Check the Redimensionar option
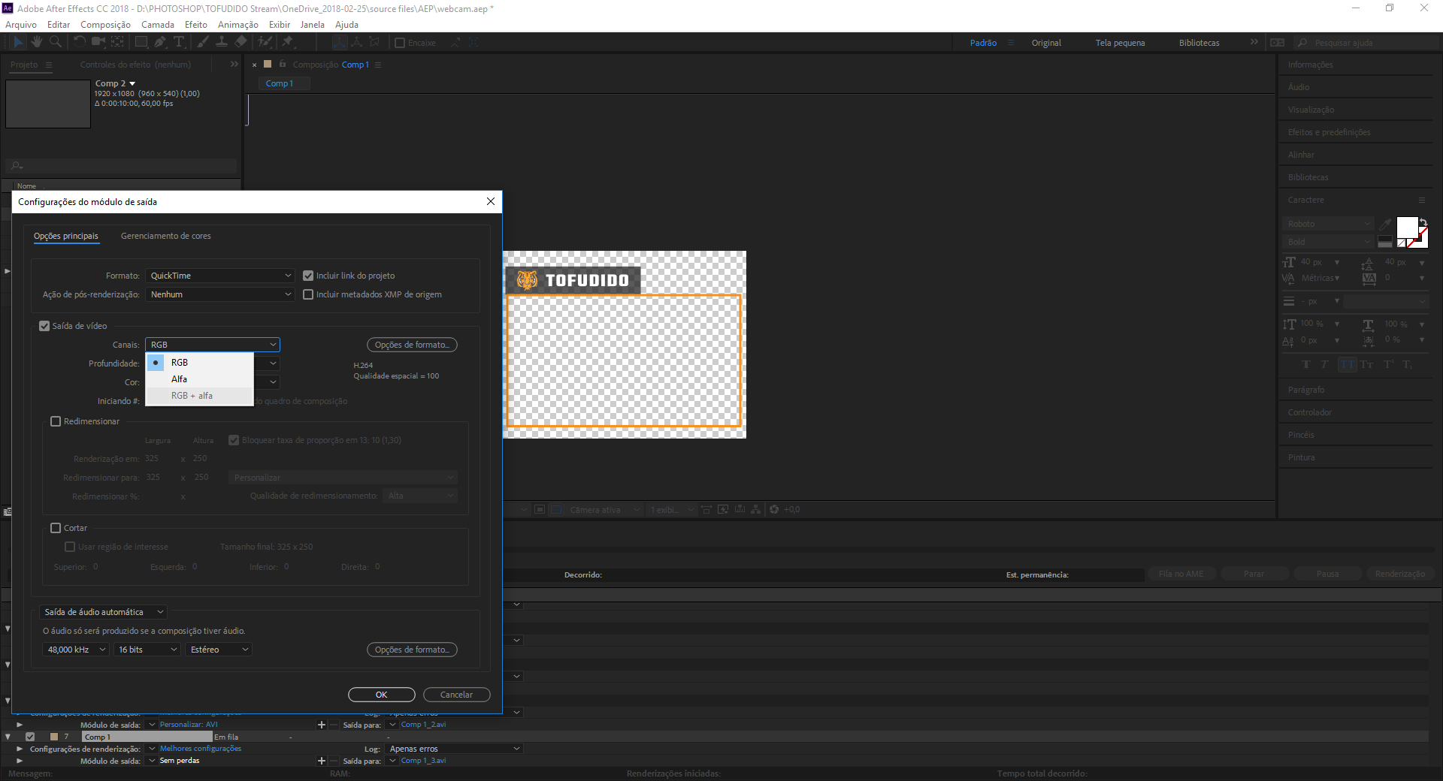Screen dimensions: 1443x781 [x=56, y=421]
